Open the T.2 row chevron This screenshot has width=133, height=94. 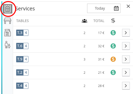(126, 72)
